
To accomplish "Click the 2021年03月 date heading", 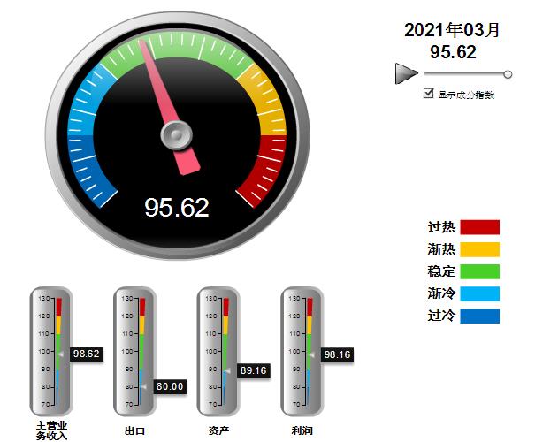I will 452,30.
